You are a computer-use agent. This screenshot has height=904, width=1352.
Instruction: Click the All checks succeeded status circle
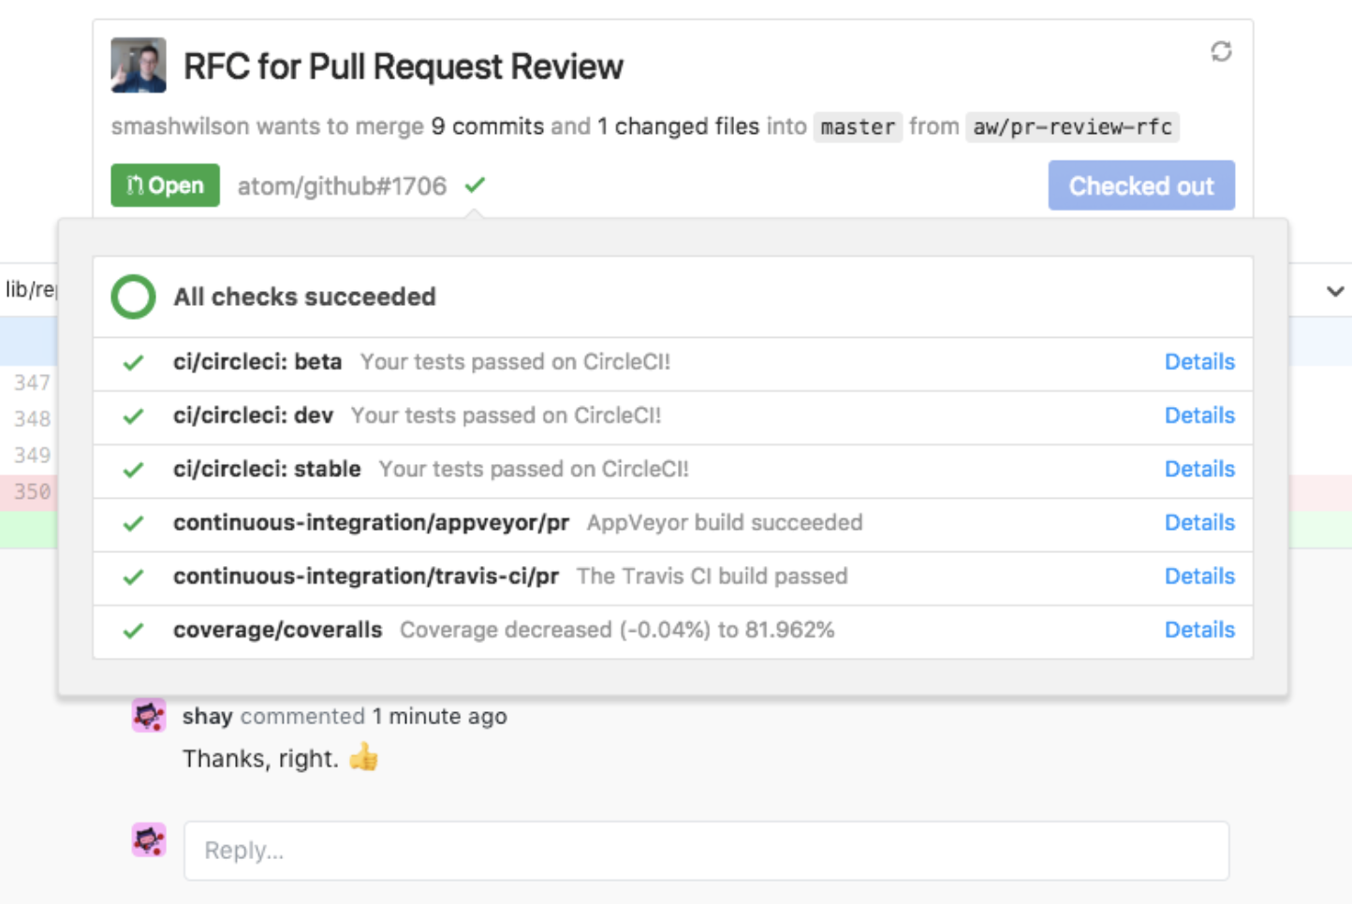coord(133,297)
